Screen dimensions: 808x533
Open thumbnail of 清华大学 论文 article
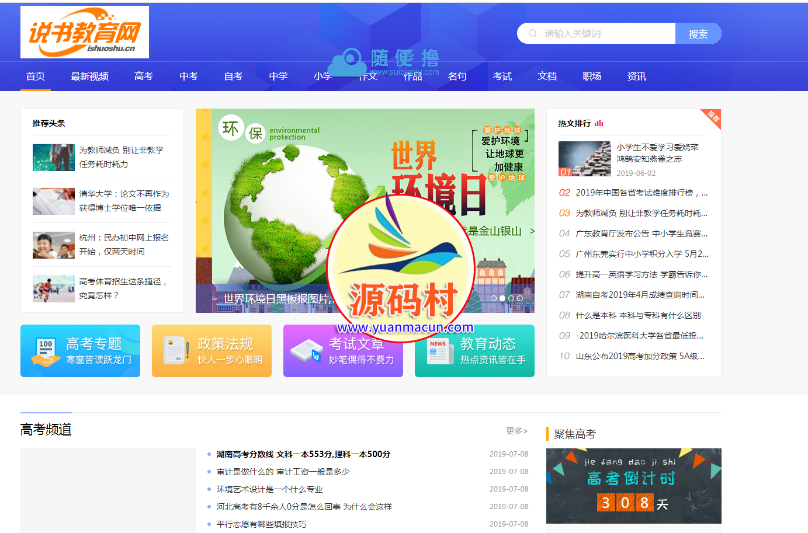[54, 201]
